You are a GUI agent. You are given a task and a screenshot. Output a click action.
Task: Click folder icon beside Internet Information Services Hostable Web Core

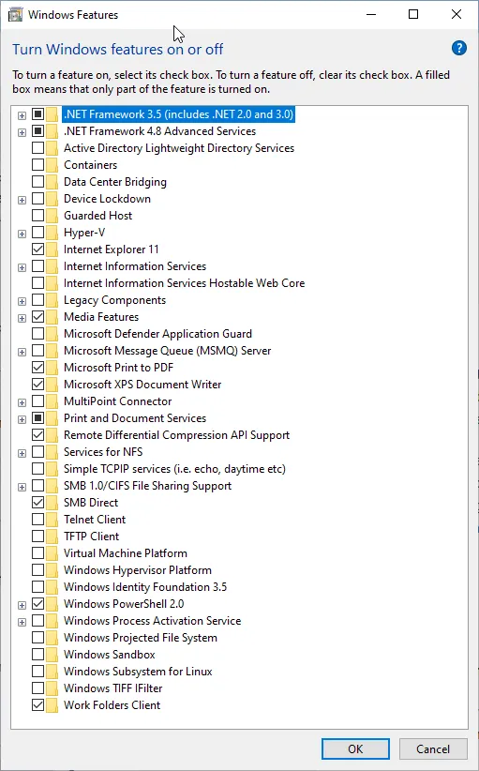pos(52,283)
